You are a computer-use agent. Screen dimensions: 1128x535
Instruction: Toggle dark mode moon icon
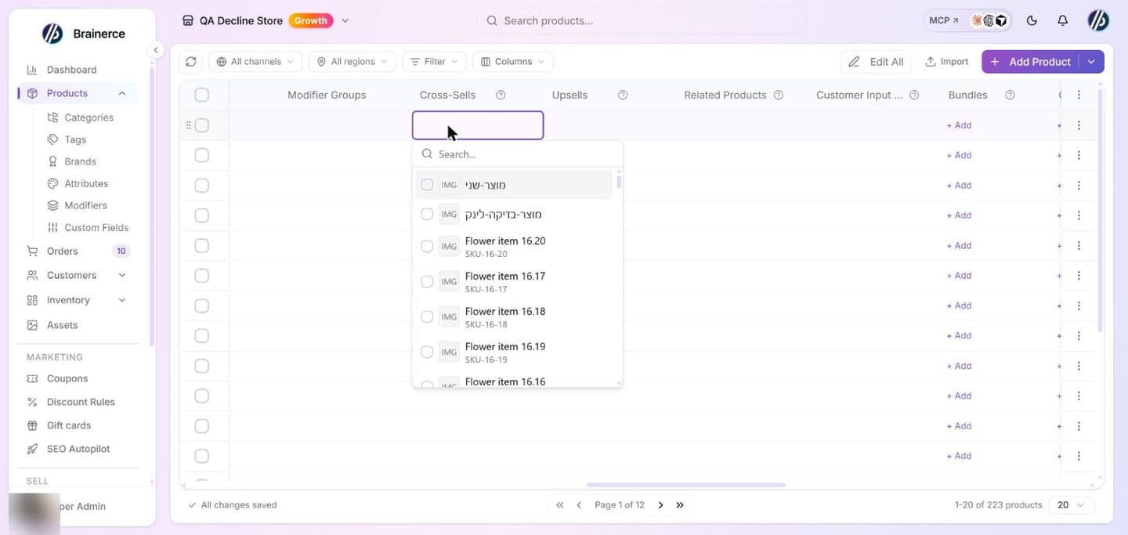pyautogui.click(x=1032, y=20)
